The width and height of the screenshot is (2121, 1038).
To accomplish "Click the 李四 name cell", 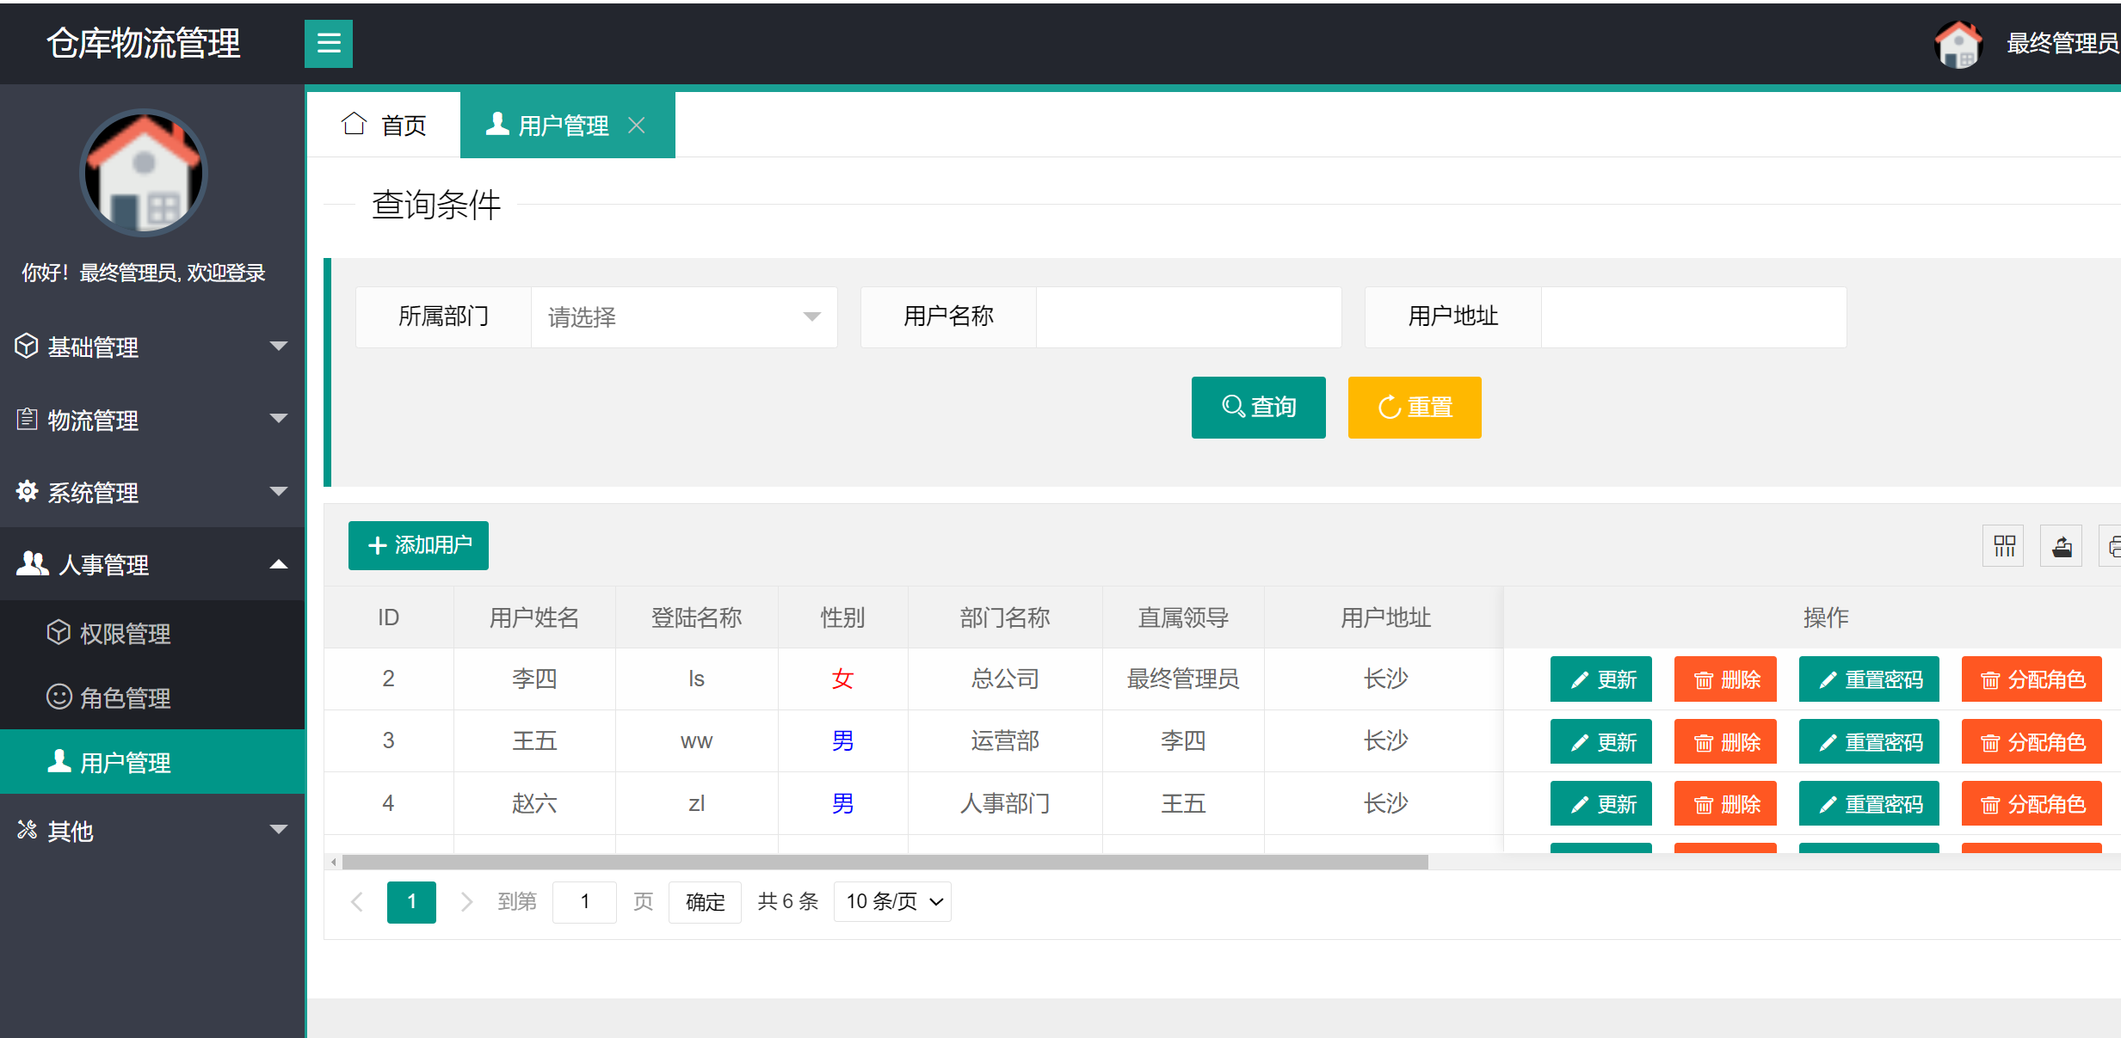I will pyautogui.click(x=534, y=679).
